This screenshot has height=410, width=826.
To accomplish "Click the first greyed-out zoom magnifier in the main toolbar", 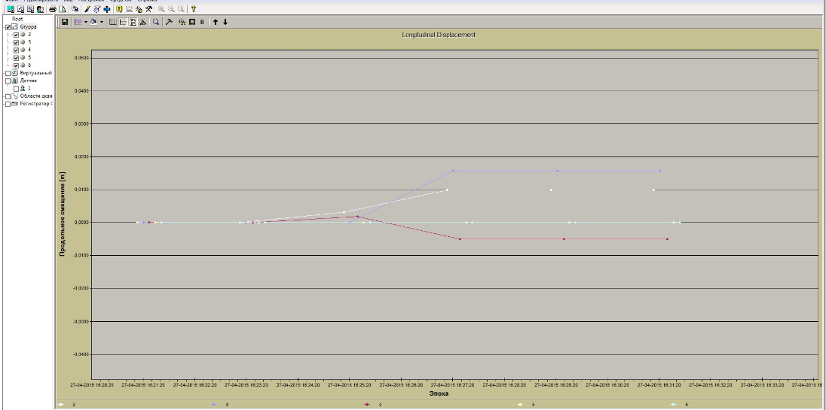I will 161,9.
